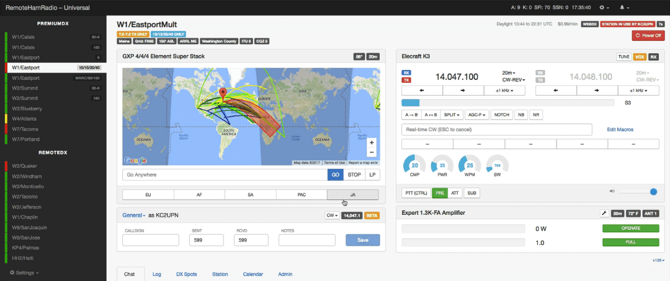Click the grey TX indicator for VFO B
Viewport: 670px width, 281px height.
pyautogui.click(x=540, y=80)
